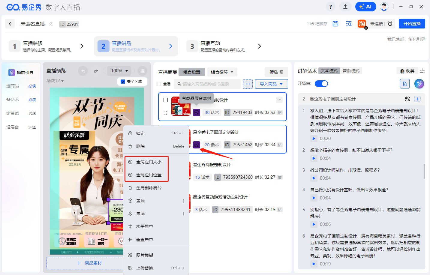The image size is (430, 275).
Task: Click the purple AI magic wand icon
Action: (419, 84)
